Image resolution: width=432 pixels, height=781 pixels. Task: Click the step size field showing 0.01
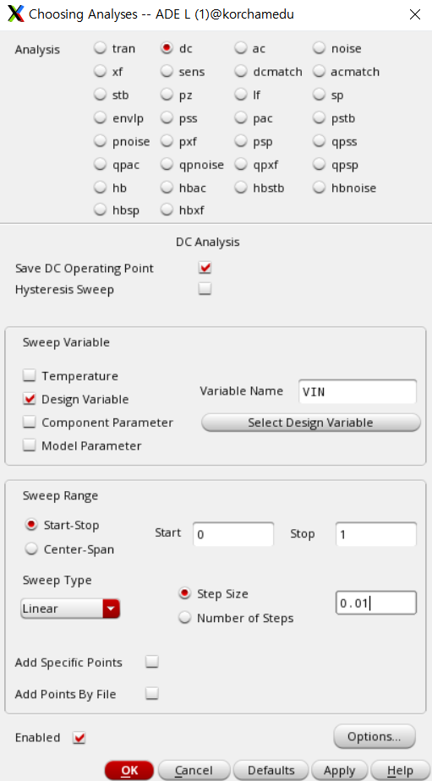(375, 603)
